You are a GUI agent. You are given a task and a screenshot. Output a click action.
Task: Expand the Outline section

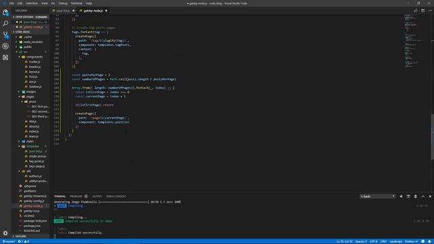coord(20,237)
